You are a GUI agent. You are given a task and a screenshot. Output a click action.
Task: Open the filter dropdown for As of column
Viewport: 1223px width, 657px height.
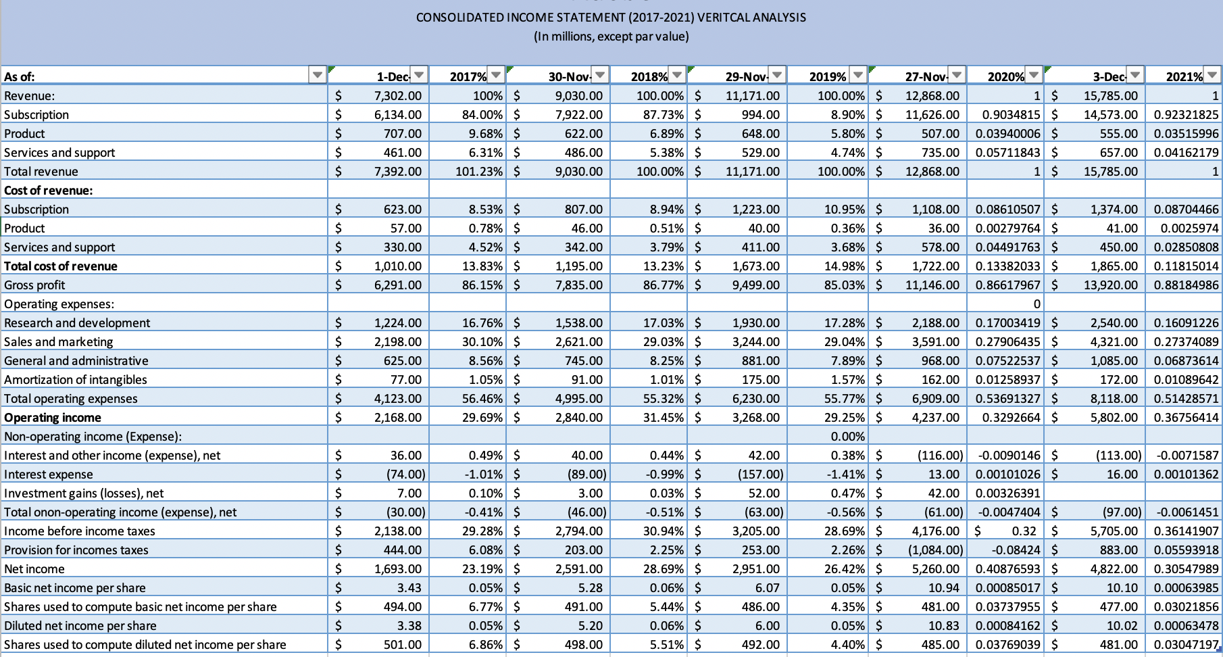[x=317, y=76]
